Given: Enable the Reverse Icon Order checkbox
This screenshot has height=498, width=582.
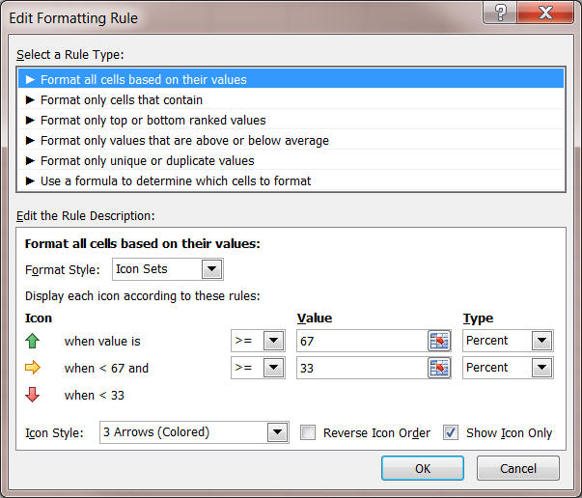Looking at the screenshot, I should pos(308,432).
